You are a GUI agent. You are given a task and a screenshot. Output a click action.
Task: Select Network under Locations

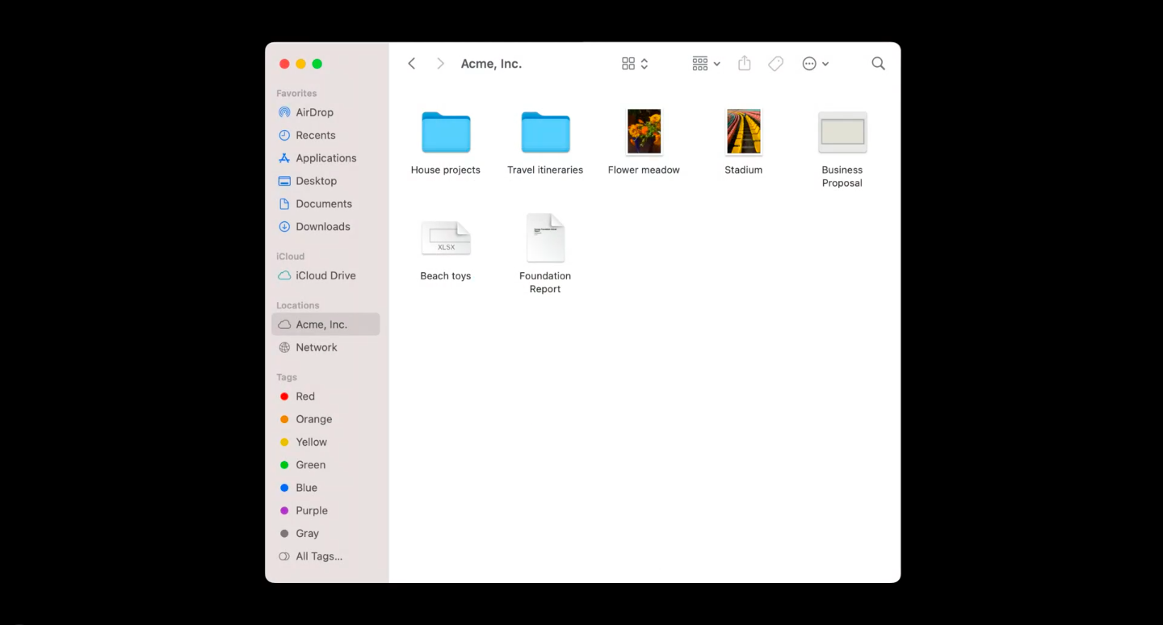pos(316,347)
